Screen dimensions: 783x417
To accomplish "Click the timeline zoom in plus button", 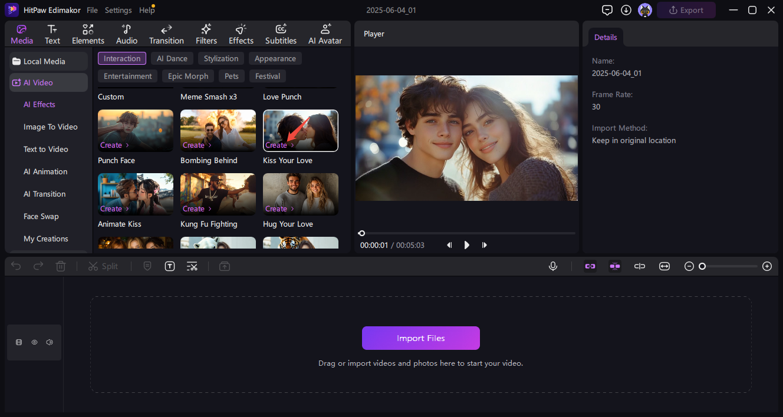I will click(767, 266).
